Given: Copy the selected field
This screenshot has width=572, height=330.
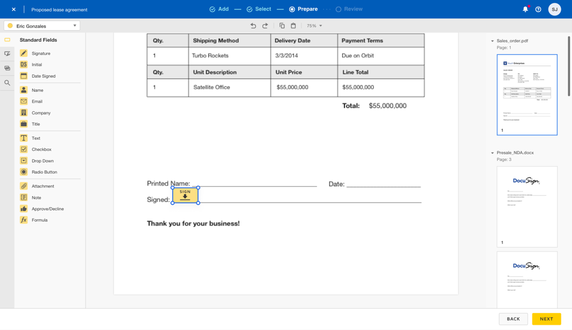Looking at the screenshot, I should click(282, 25).
